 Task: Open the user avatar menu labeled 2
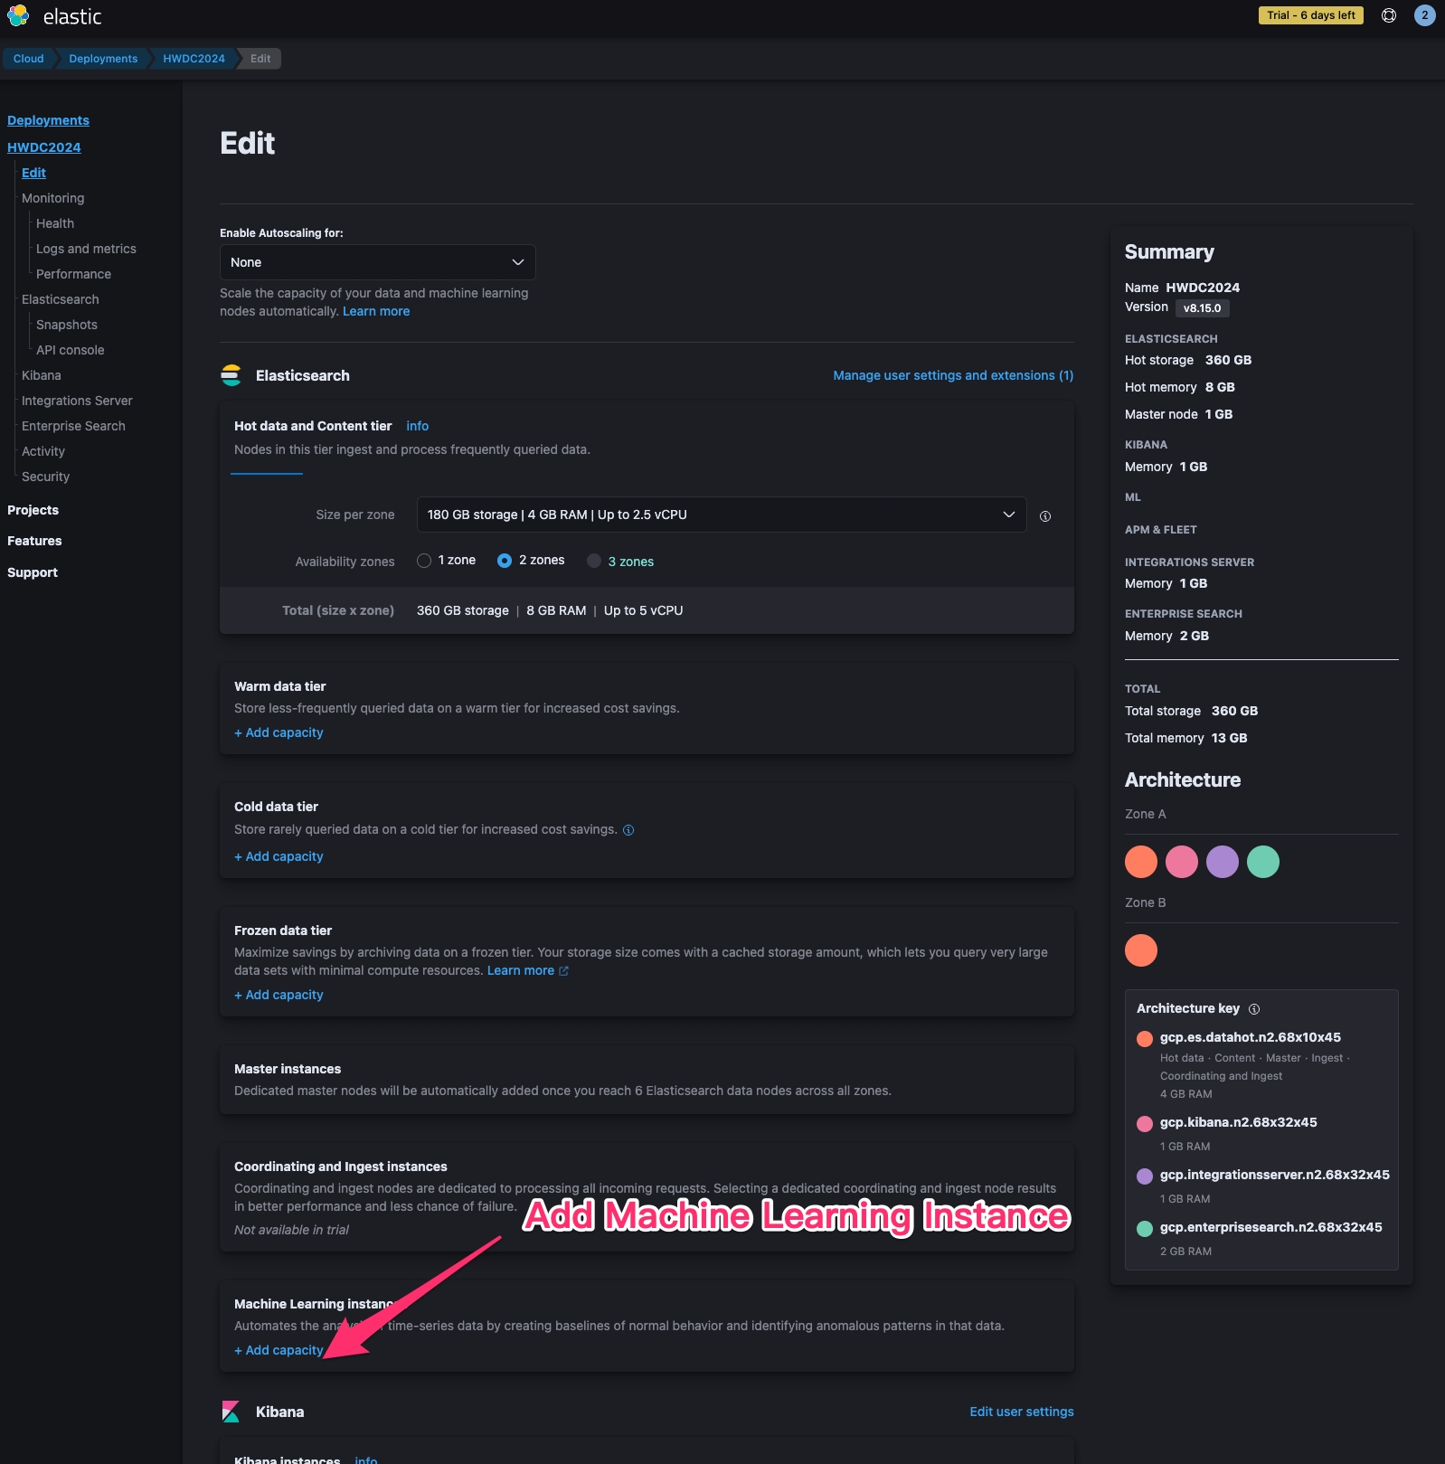[x=1424, y=15]
